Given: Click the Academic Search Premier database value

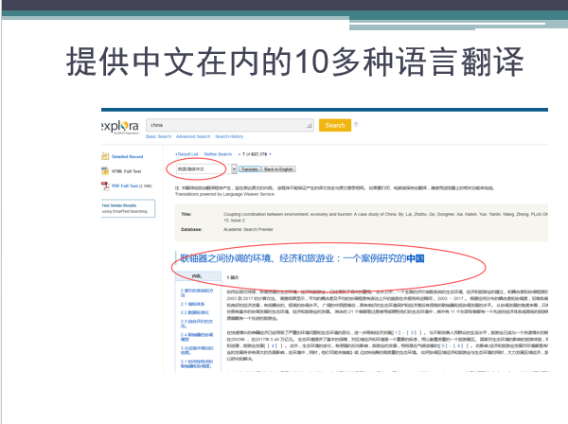Looking at the screenshot, I should point(248,230).
